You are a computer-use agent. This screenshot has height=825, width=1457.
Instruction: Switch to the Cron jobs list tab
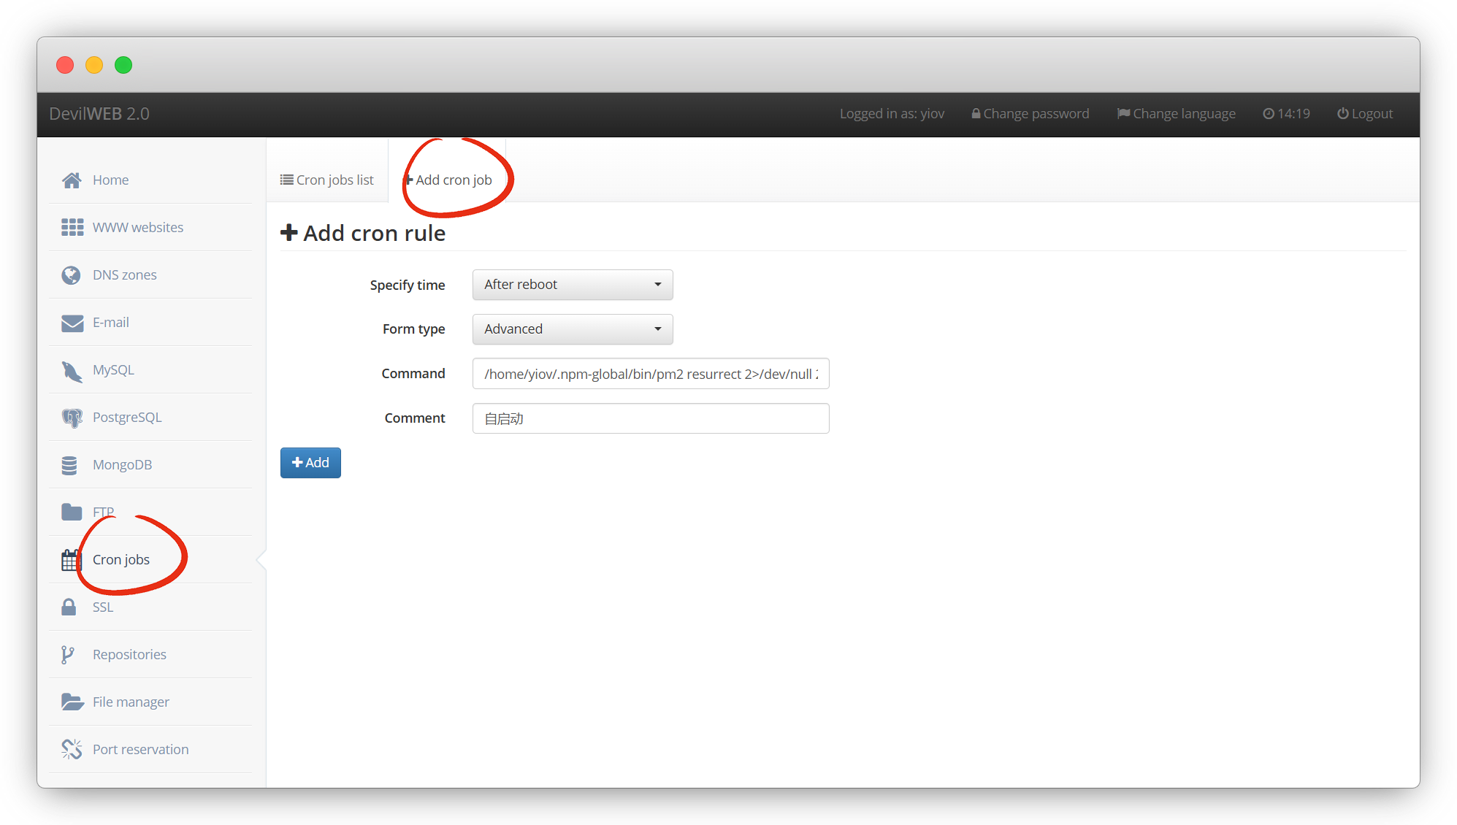[x=327, y=180]
